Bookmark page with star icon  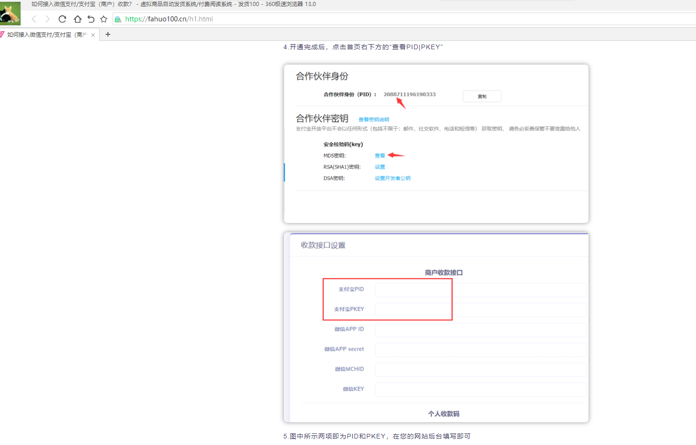104,19
